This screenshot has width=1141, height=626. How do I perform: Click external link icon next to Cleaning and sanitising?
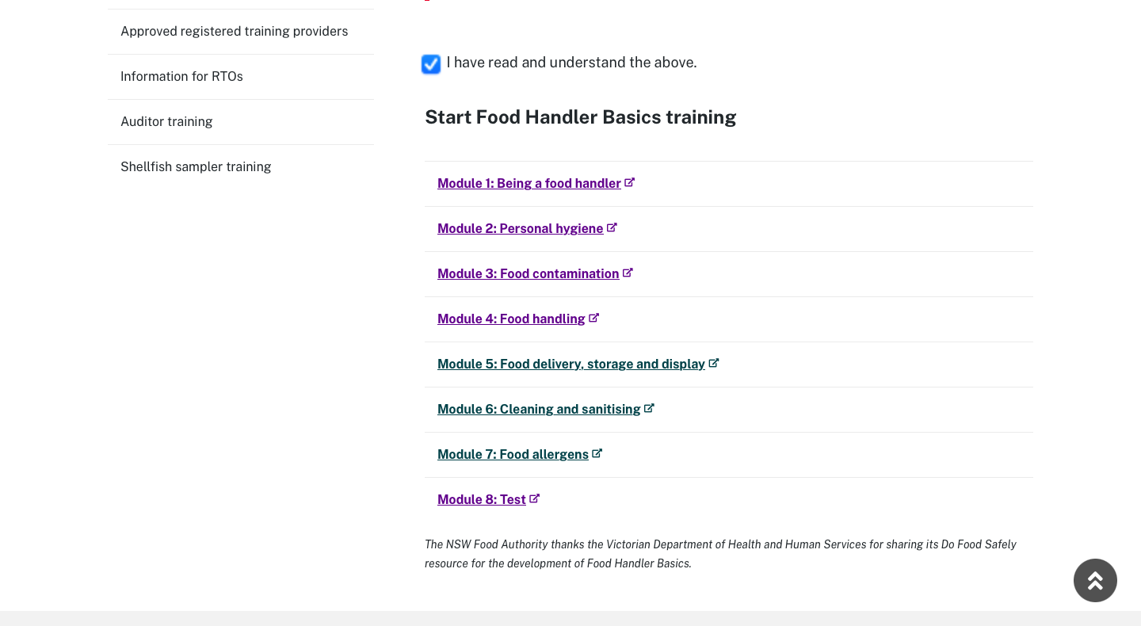(649, 408)
